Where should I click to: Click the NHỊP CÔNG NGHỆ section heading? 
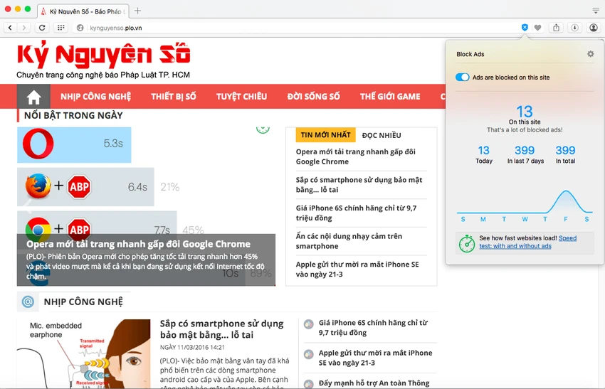(x=83, y=302)
